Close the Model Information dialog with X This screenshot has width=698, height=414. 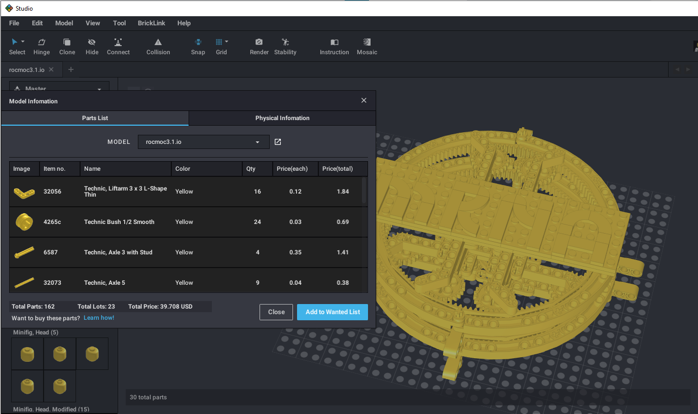(363, 100)
